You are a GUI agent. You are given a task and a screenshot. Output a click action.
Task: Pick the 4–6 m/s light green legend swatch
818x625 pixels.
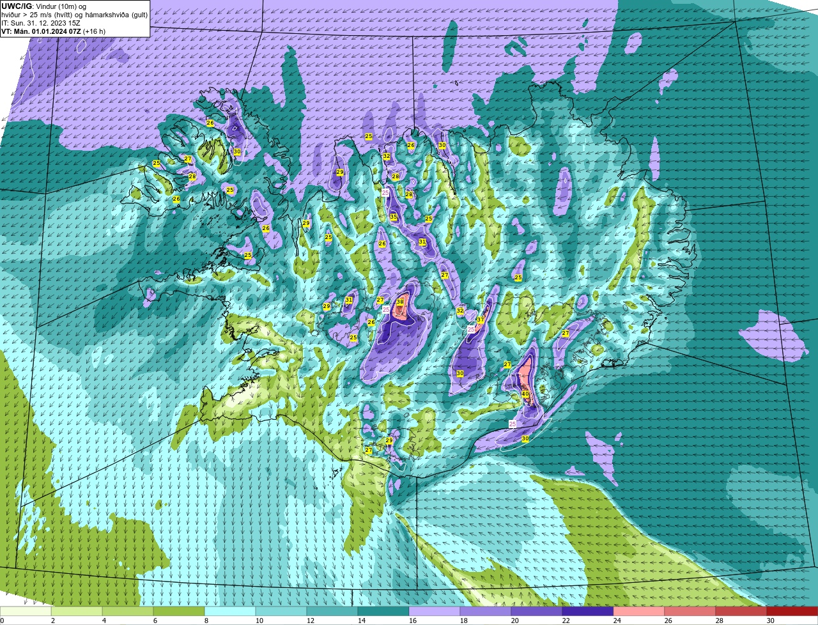[x=128, y=611]
